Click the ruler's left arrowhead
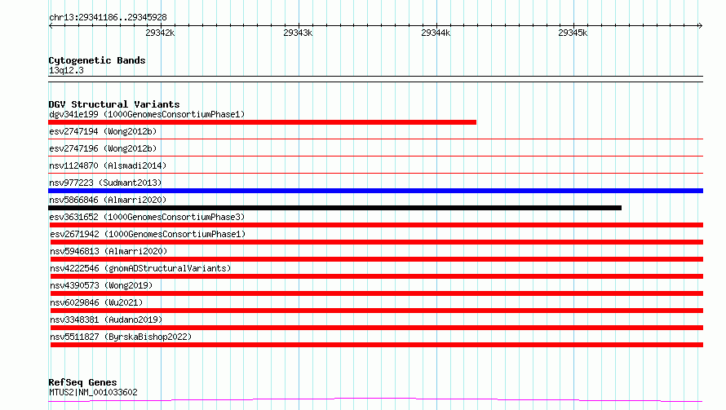 51,25
